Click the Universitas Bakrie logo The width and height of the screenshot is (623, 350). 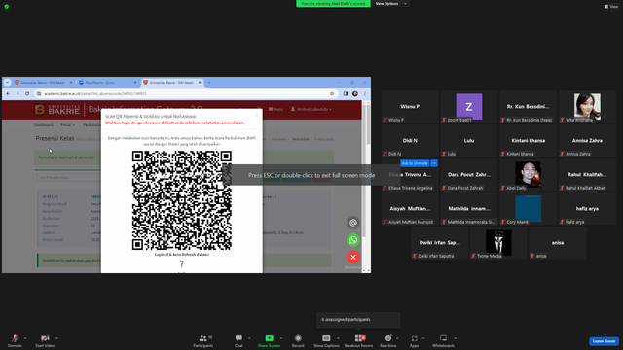click(x=56, y=110)
